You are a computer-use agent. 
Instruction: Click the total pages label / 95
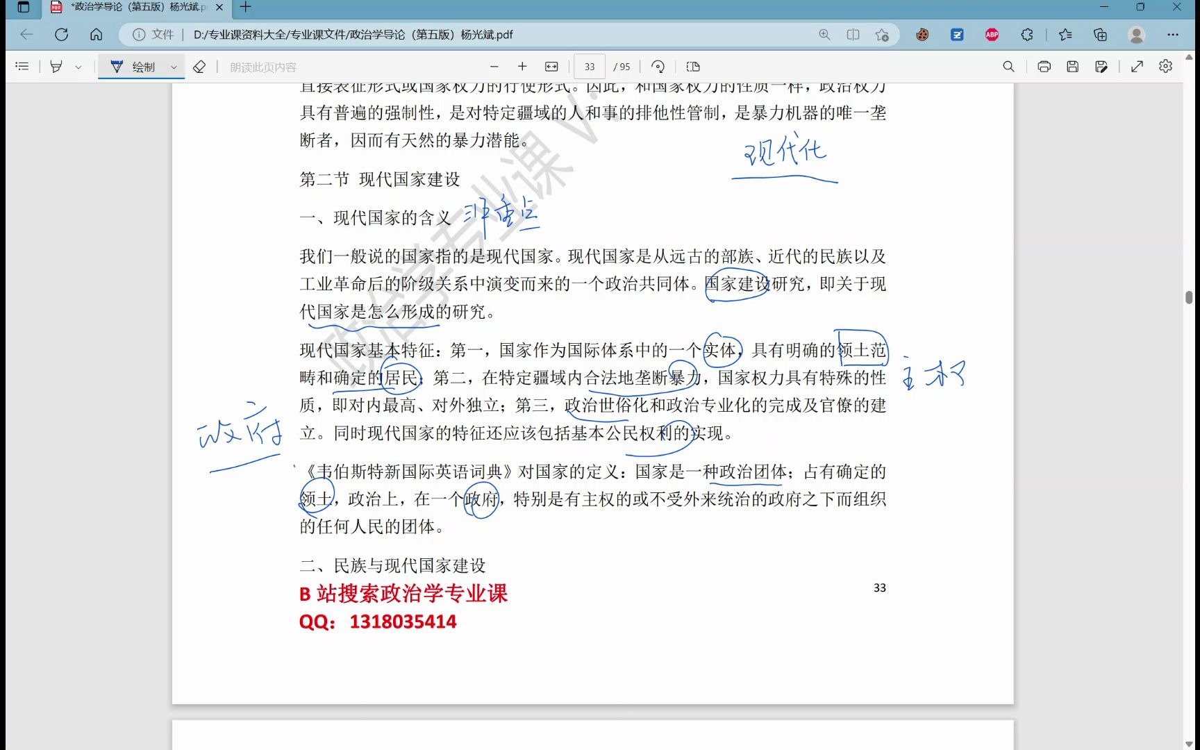point(622,67)
